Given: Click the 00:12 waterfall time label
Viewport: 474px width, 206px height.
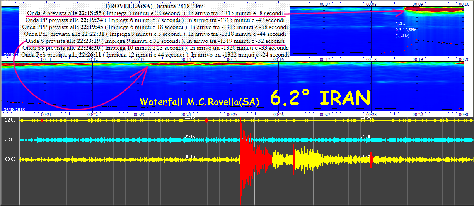Looking at the screenshot, I should tap(93, 60).
